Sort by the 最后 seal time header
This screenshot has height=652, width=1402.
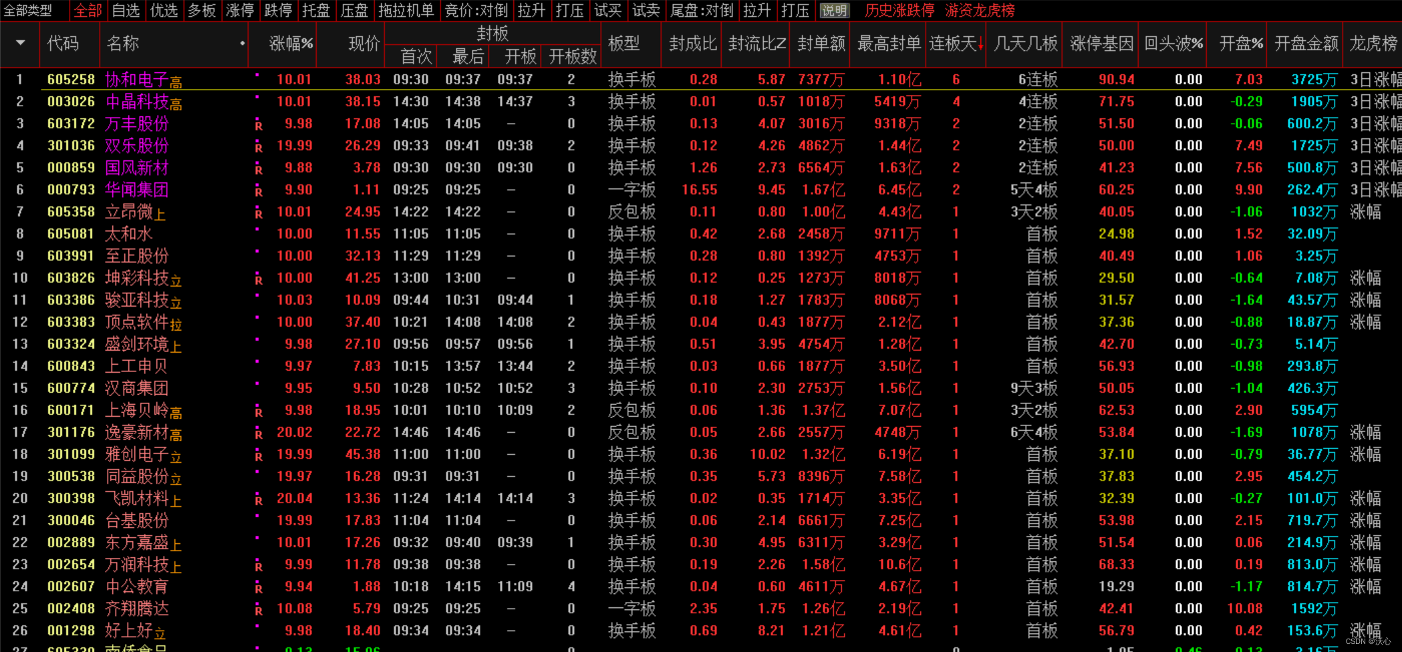click(x=468, y=56)
